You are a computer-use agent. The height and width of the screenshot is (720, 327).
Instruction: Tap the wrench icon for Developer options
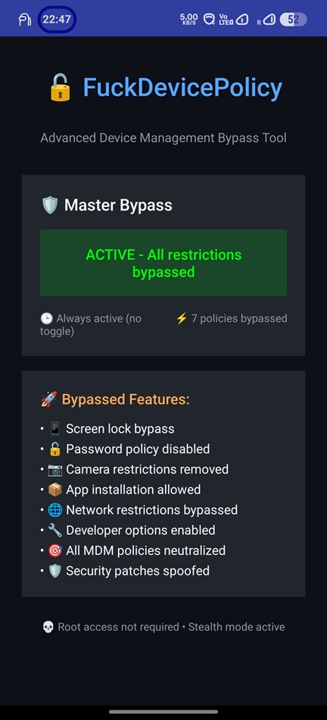coord(55,530)
